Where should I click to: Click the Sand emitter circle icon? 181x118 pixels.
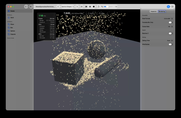[x=9, y=18]
